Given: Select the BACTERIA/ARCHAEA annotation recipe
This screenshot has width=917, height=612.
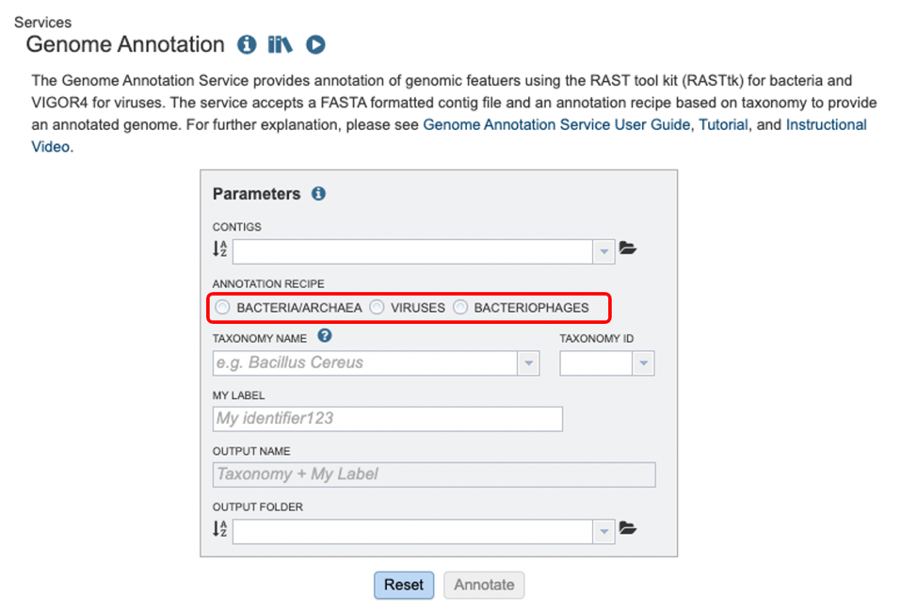Looking at the screenshot, I should (222, 308).
